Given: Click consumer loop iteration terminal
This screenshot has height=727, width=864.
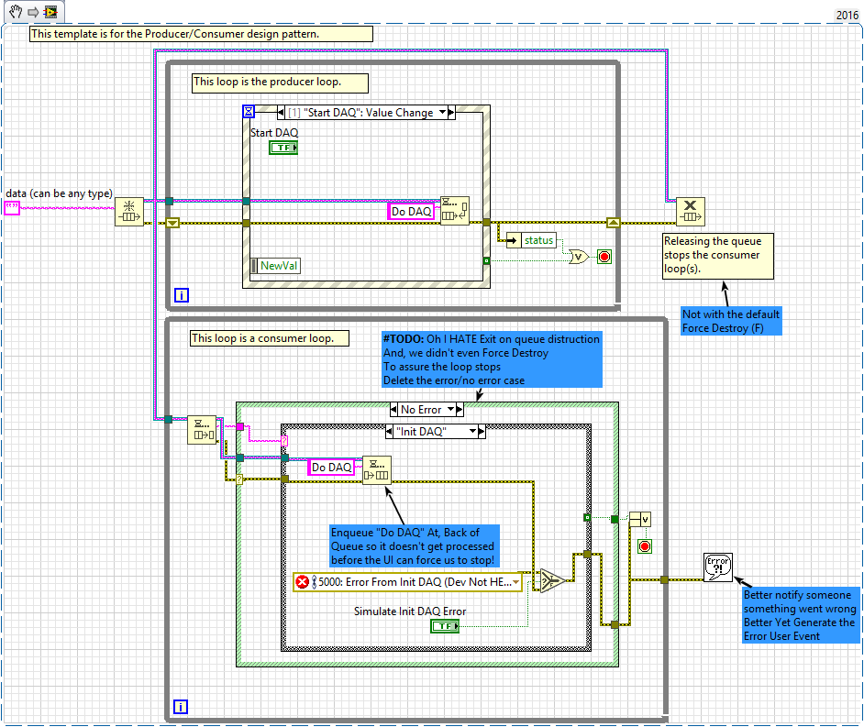Looking at the screenshot, I should coord(181,707).
